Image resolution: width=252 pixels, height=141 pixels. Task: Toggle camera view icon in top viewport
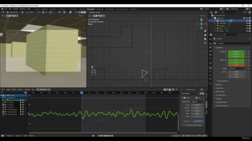coord(205,39)
